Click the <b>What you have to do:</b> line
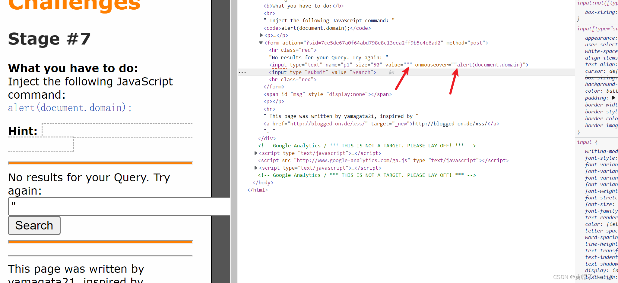Image resolution: width=618 pixels, height=283 pixels. pos(304,6)
